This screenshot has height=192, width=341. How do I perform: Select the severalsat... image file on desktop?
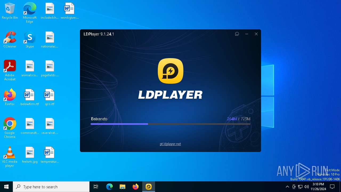50,126
